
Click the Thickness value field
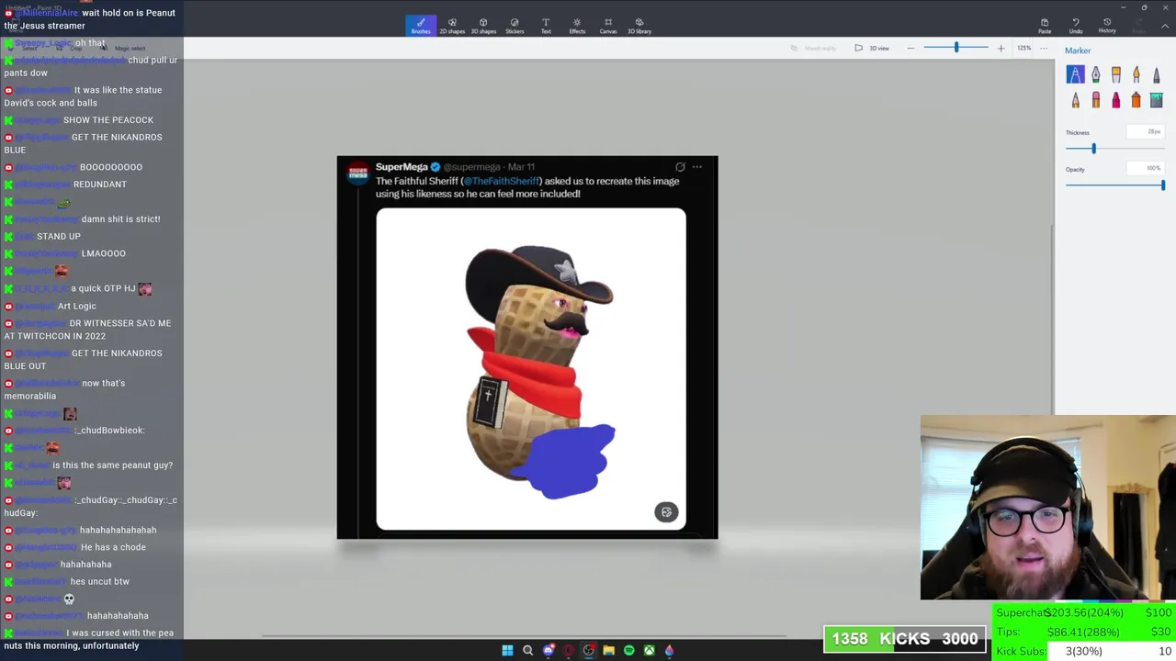point(1146,132)
